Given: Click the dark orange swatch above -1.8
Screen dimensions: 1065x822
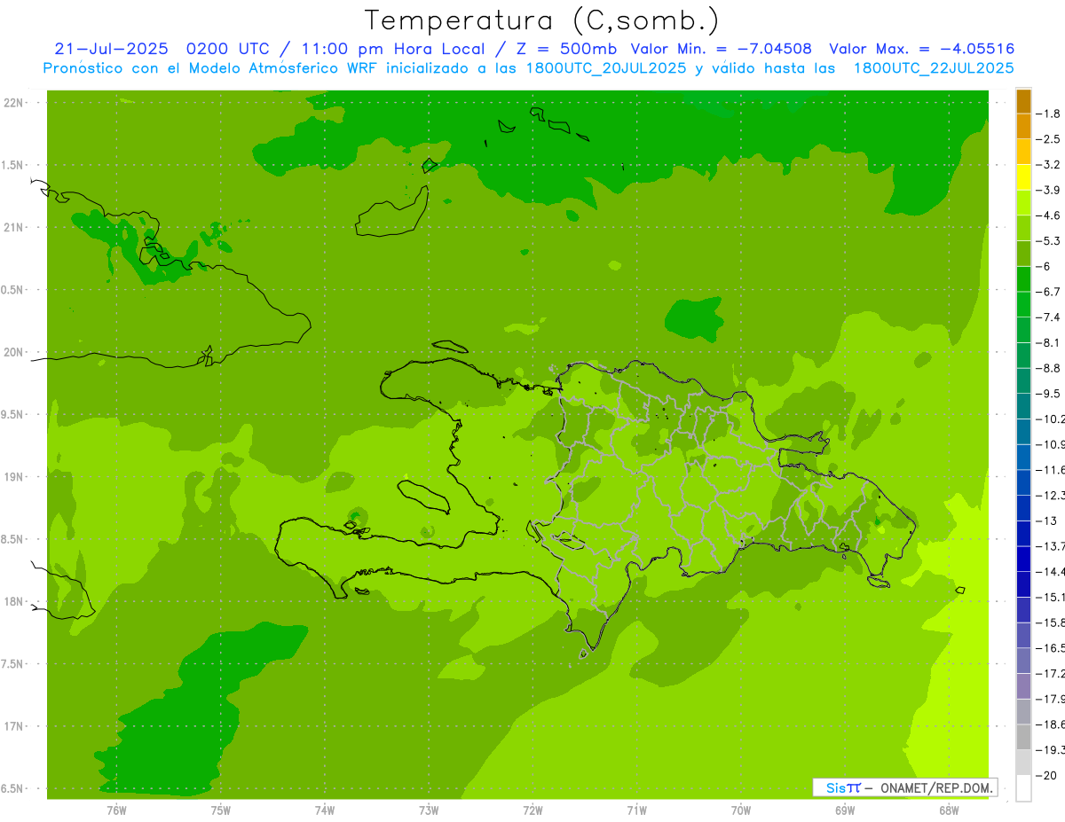Looking at the screenshot, I should 1023,101.
